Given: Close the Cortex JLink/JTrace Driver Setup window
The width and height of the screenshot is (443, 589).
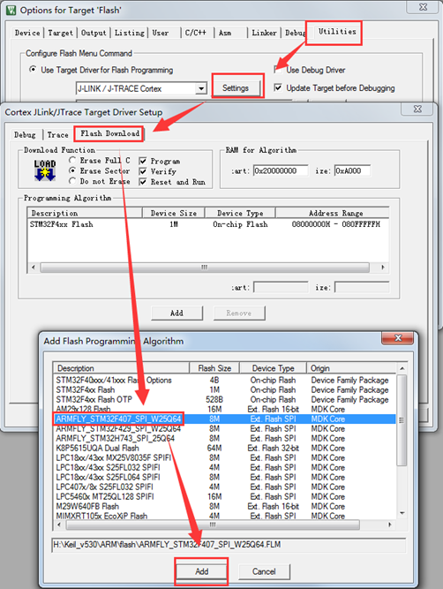Looking at the screenshot, I should 417,109.
